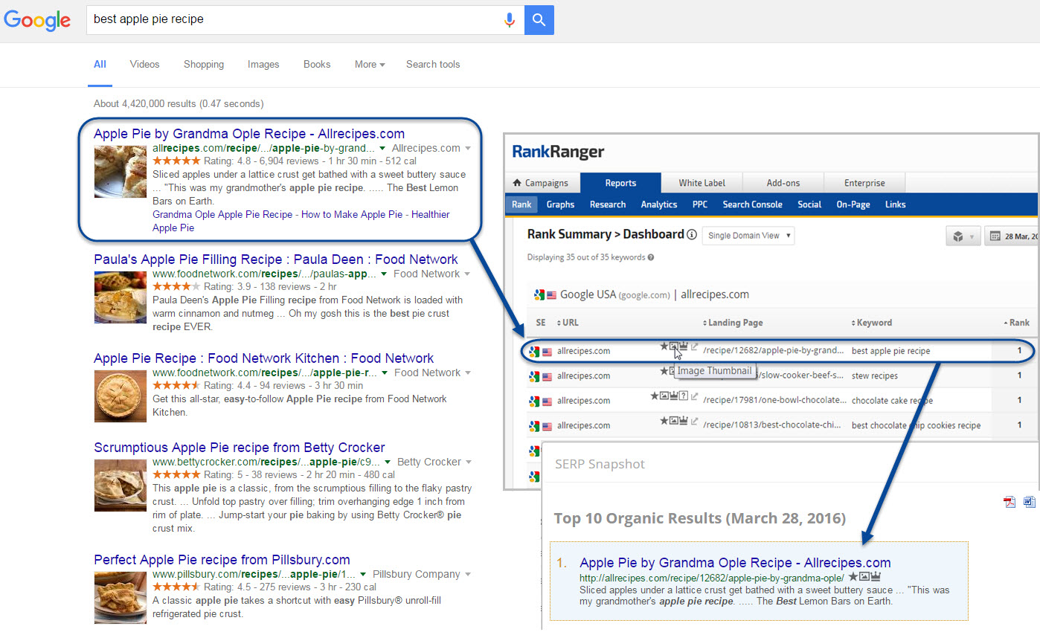Expand the green arrow next to Betty Crocker URL
Screen dimensions: 1040x632
[388, 462]
